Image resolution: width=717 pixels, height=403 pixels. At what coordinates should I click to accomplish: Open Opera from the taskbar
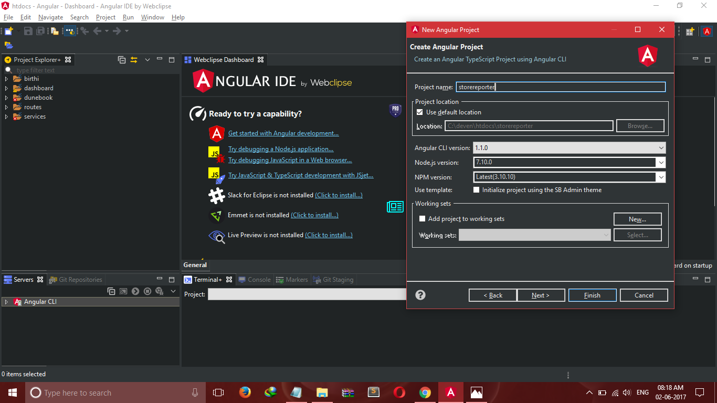(x=399, y=393)
